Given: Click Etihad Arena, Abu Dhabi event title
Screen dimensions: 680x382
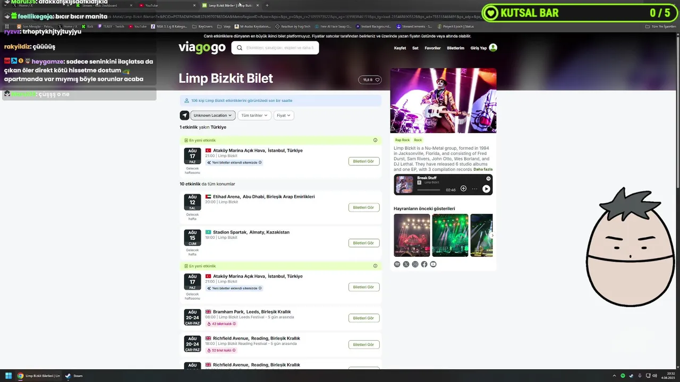Looking at the screenshot, I should 263,196.
